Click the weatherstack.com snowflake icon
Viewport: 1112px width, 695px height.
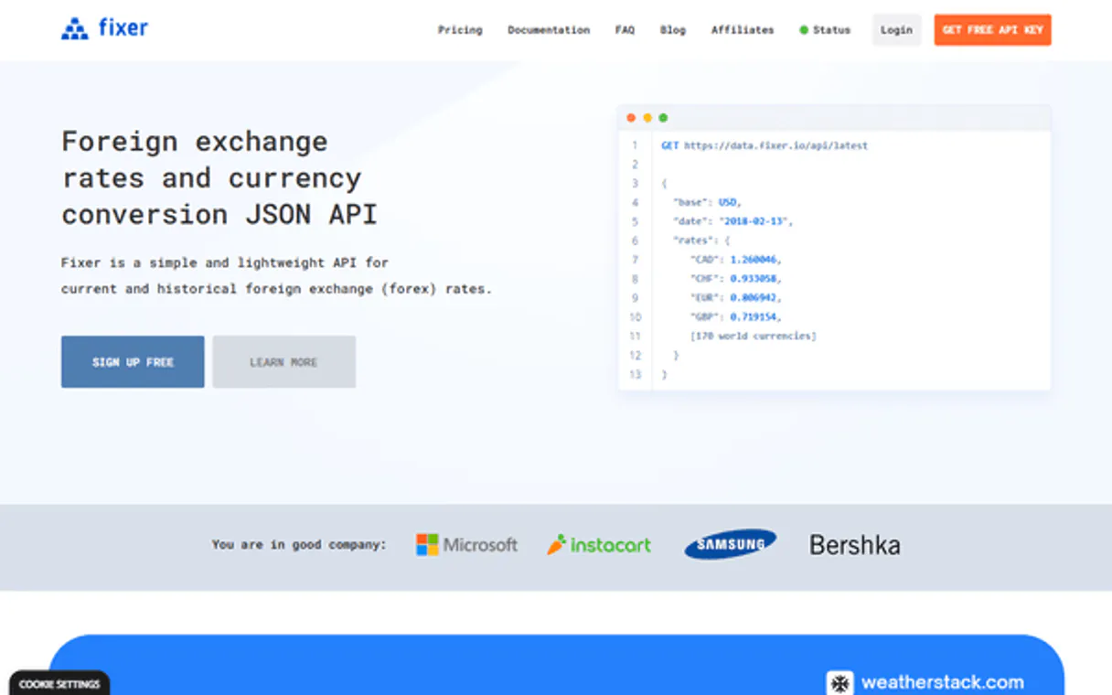[x=839, y=682]
